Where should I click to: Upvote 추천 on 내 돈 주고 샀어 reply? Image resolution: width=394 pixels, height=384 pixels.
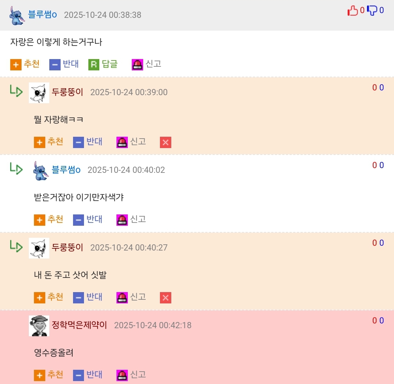click(49, 298)
